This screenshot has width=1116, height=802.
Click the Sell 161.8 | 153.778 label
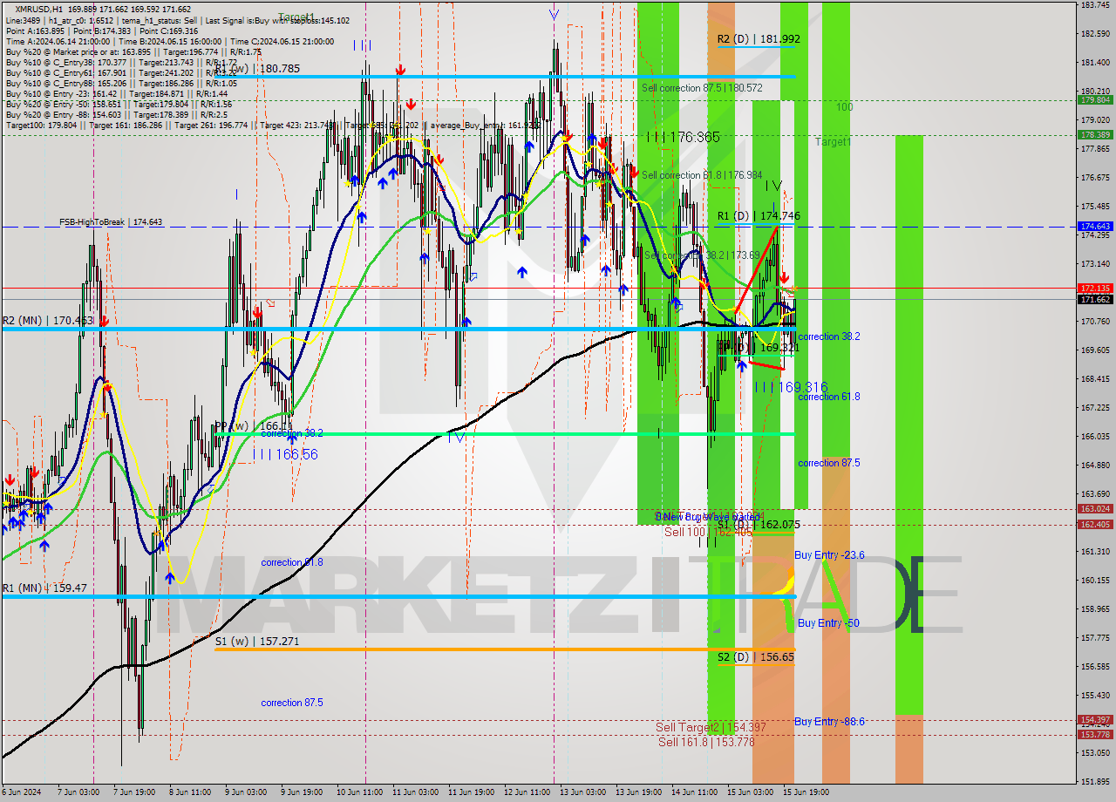[x=706, y=742]
